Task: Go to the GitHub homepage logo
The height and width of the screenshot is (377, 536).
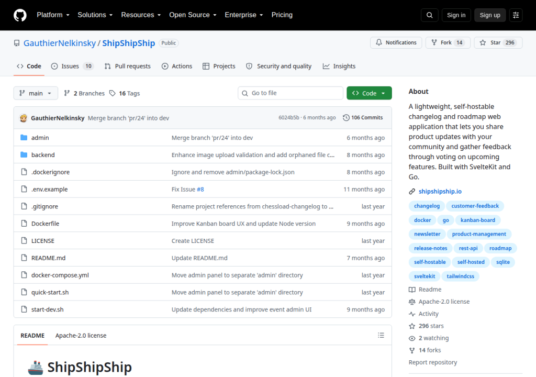Action: (20, 15)
